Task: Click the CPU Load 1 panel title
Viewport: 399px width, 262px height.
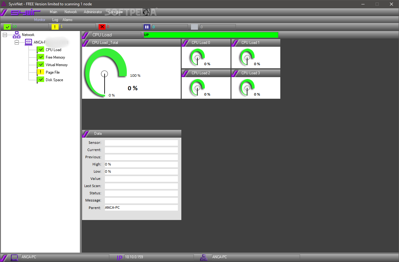Action: coord(251,43)
